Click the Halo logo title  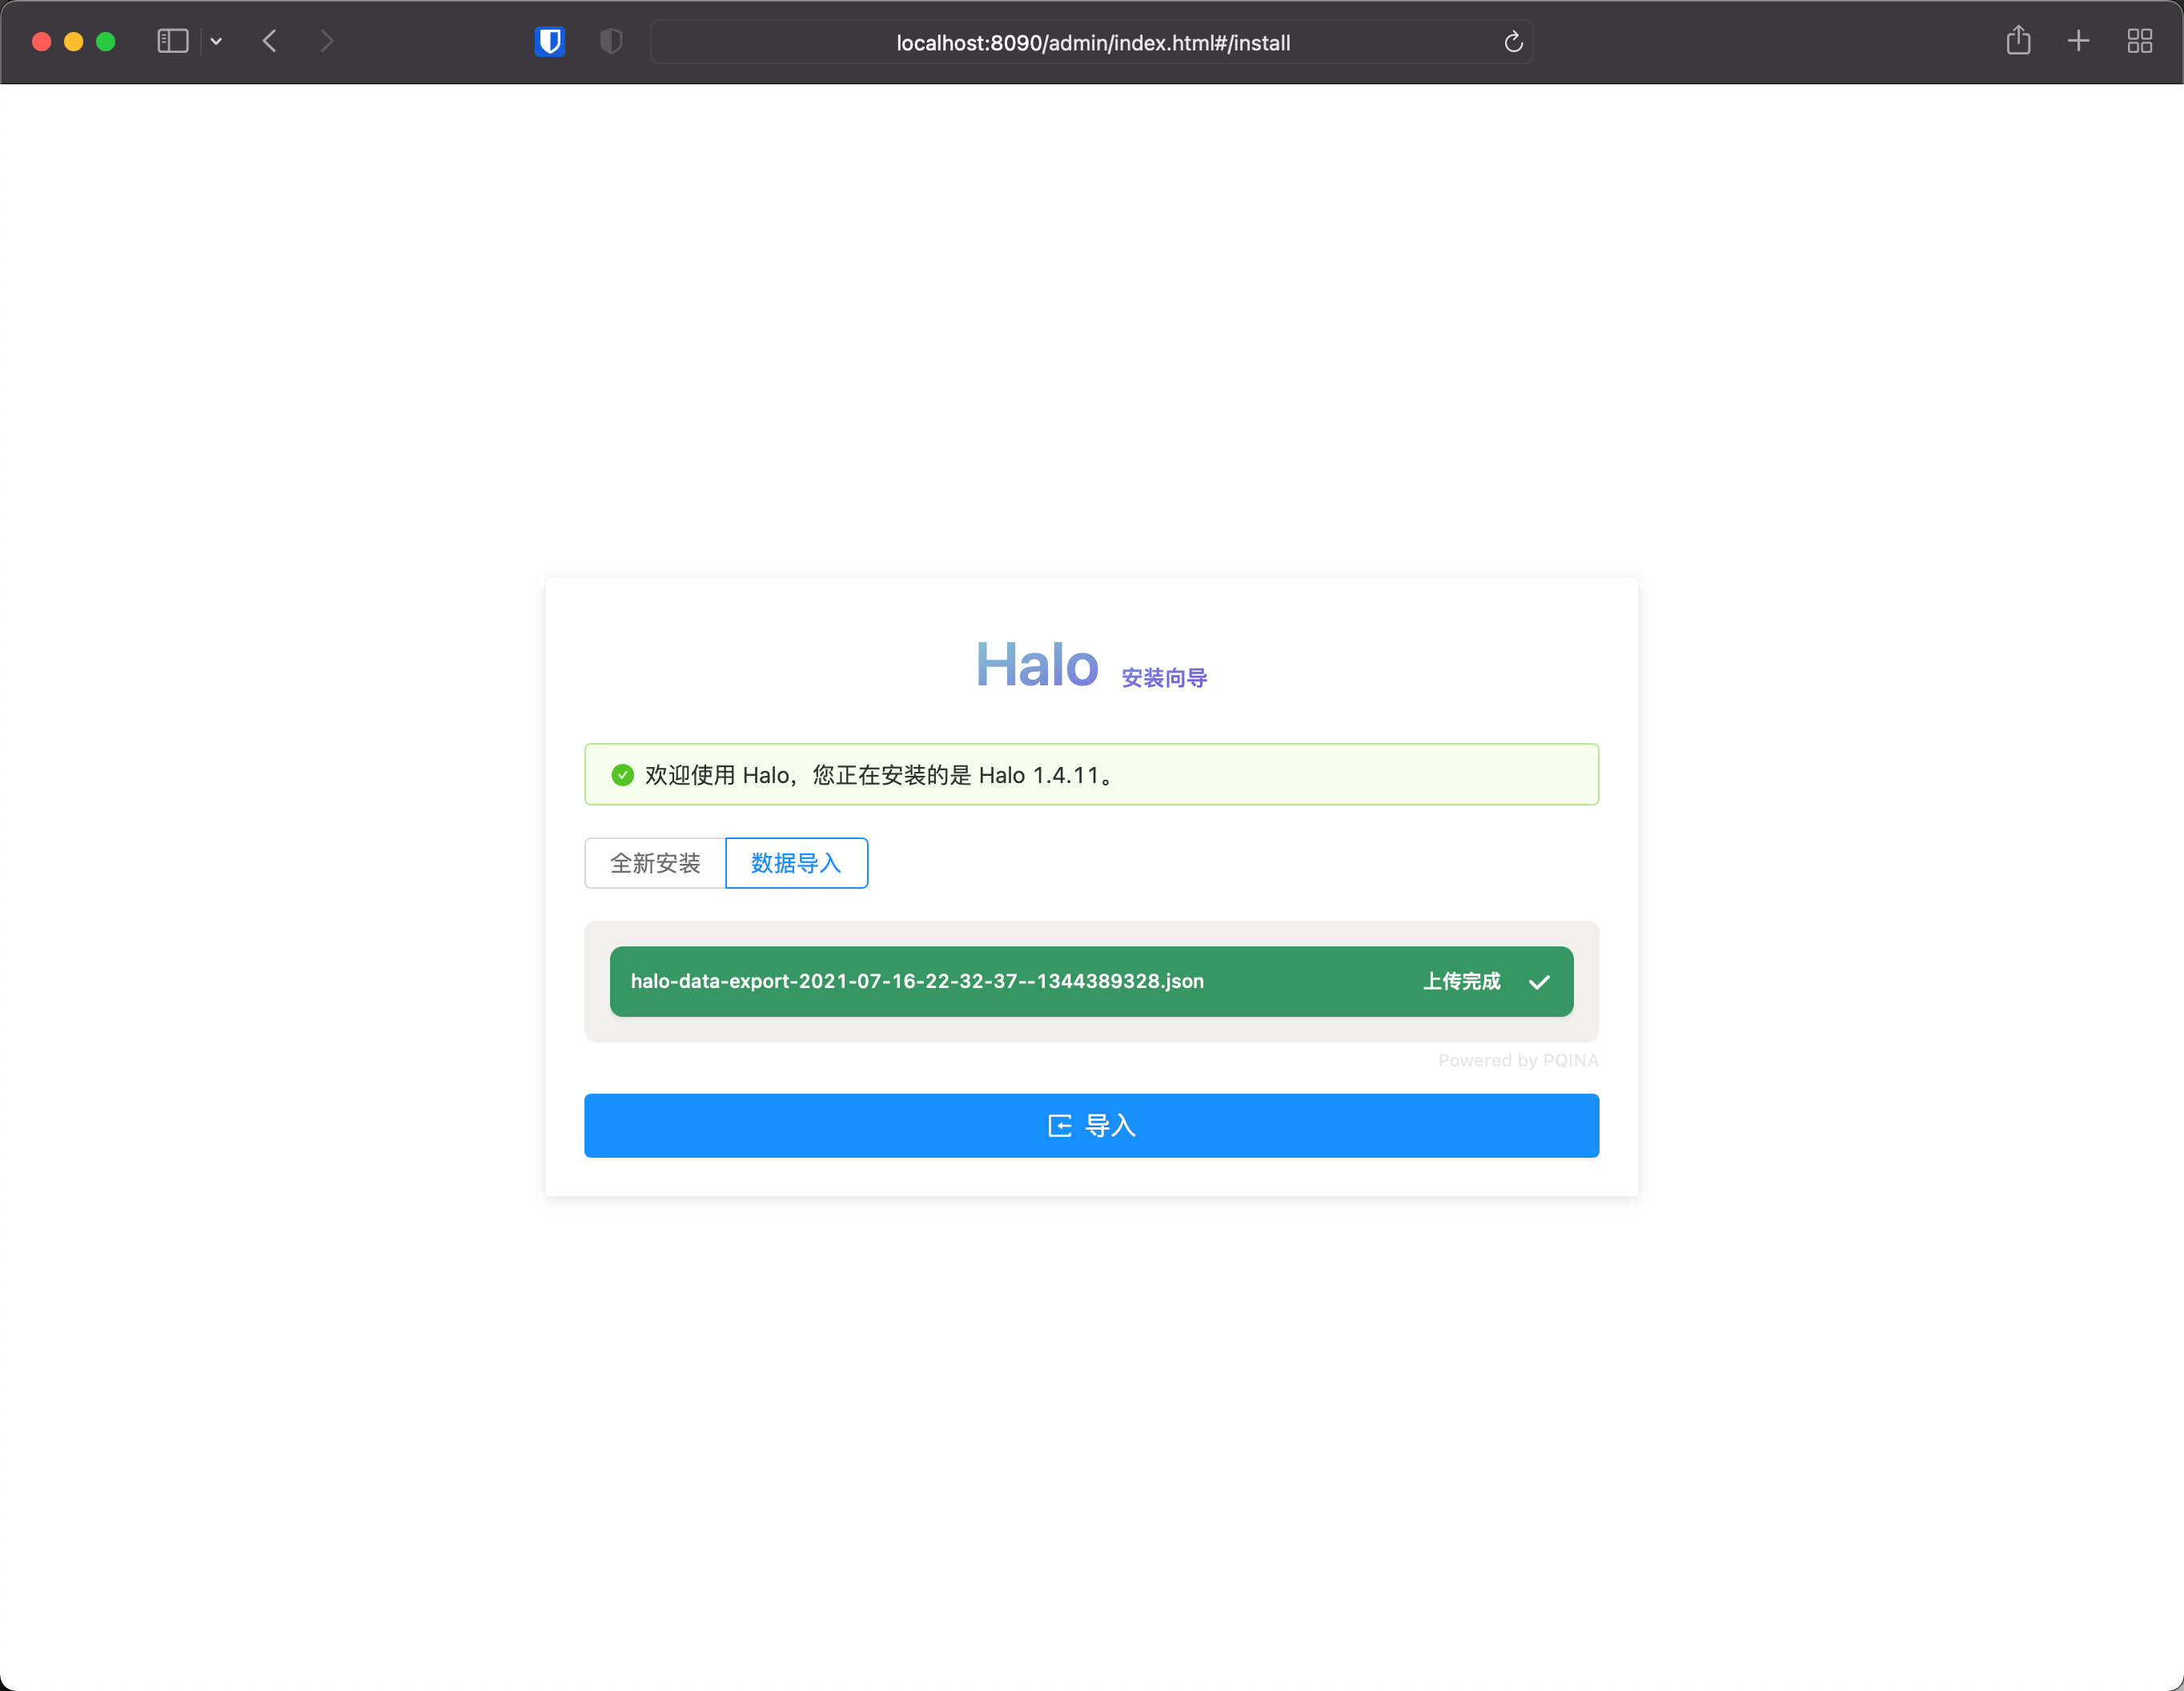(1036, 664)
